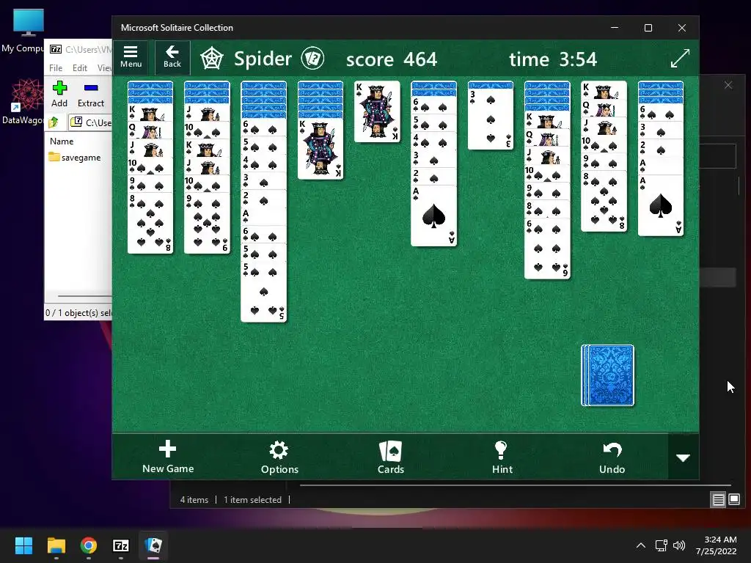Switch to 7-Zip from the taskbar
The image size is (751, 563).
click(x=121, y=545)
